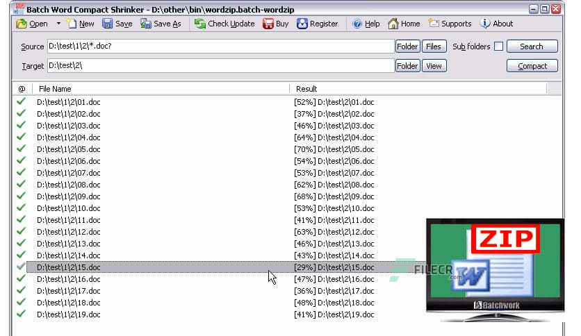Choose Save As in toolbar

(x=161, y=24)
